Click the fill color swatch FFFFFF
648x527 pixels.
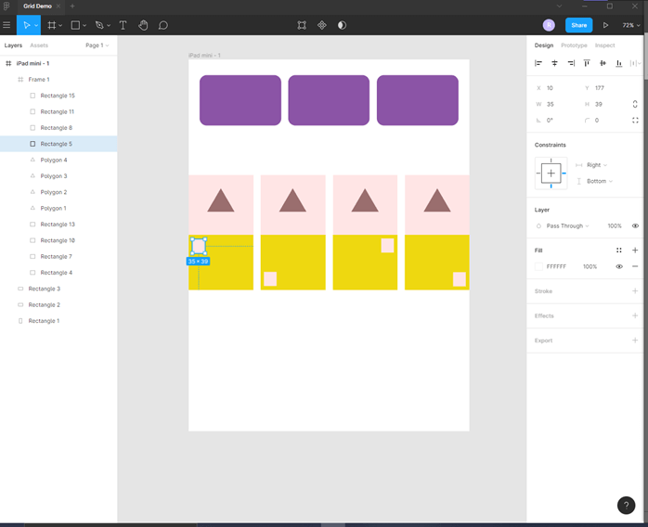pos(538,266)
